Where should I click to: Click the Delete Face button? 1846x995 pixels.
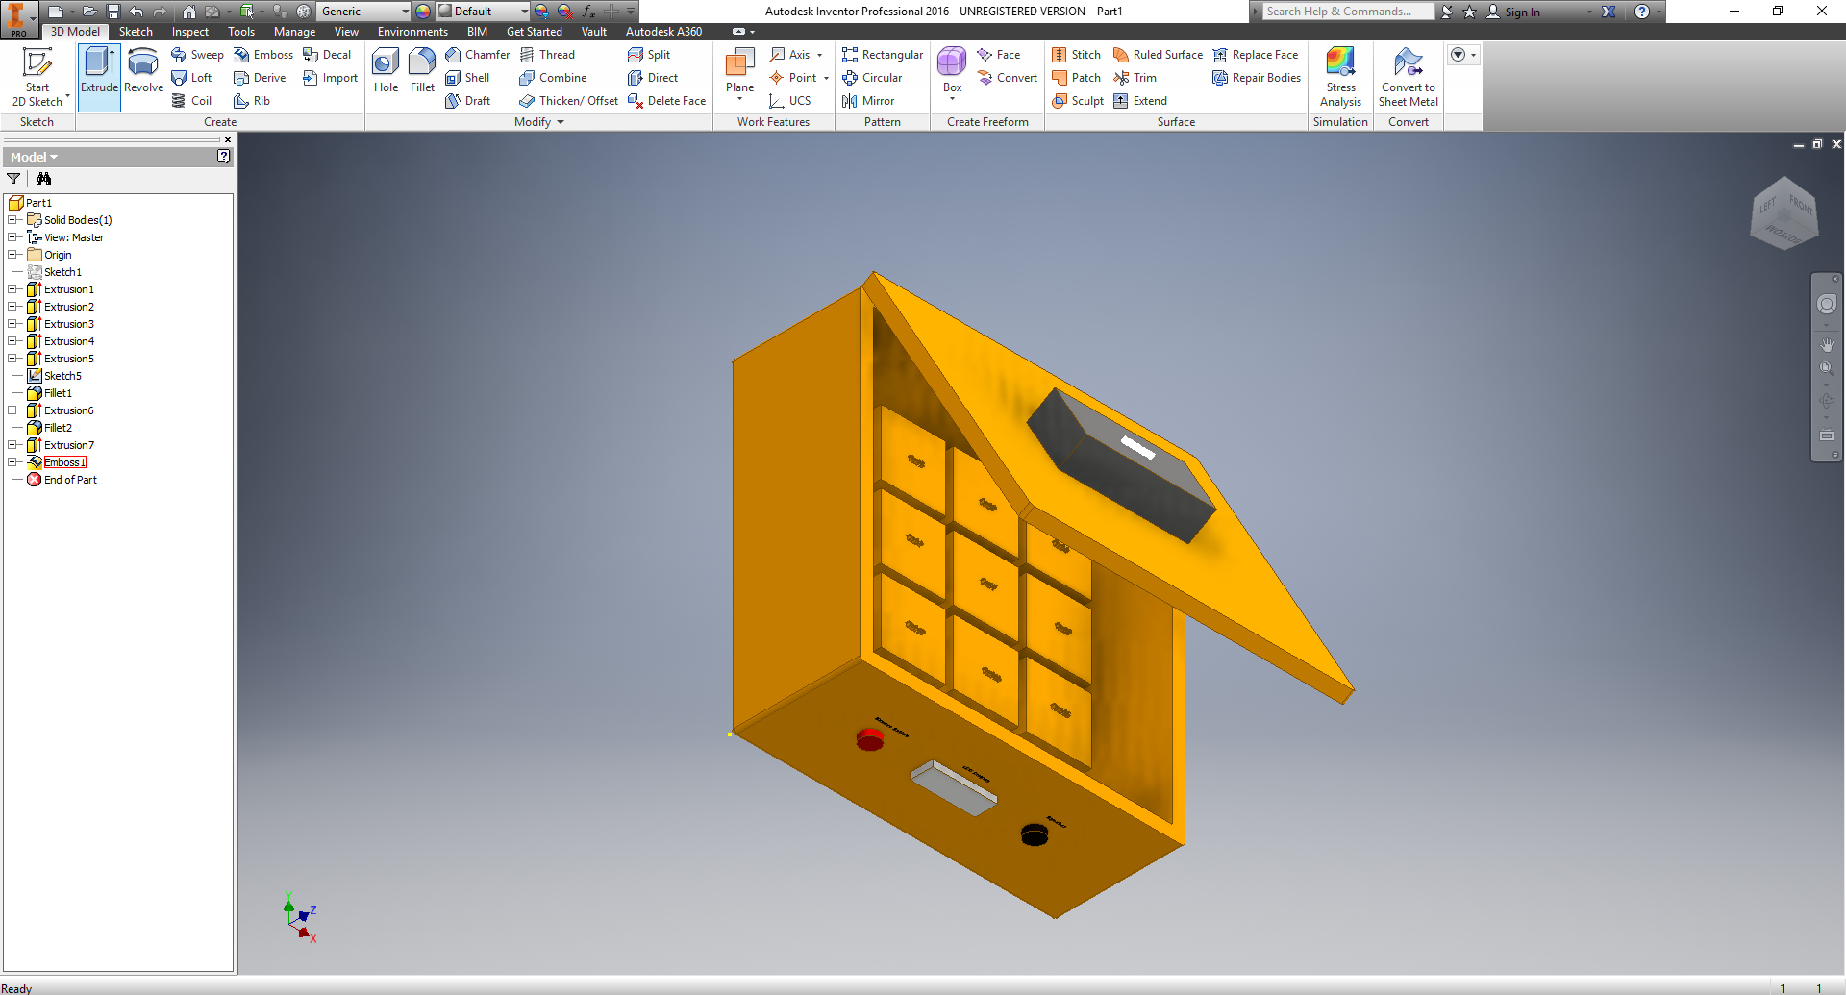pyautogui.click(x=666, y=101)
